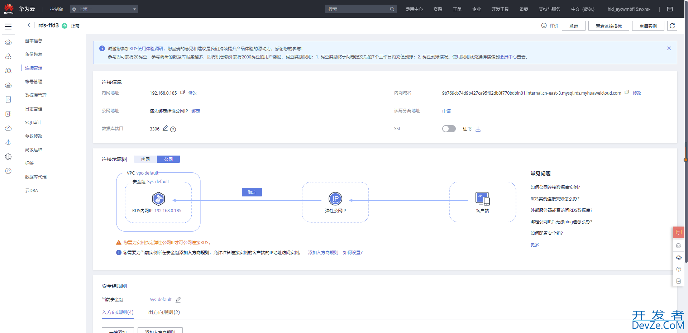The height and width of the screenshot is (333, 688).
Task: Select 备份恢复 in the sidebar
Action: click(x=34, y=54)
